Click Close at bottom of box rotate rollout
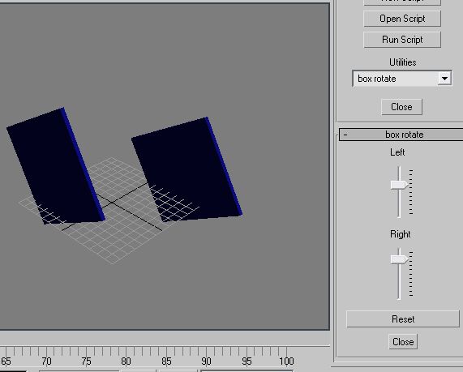This screenshot has height=372, width=463. [x=403, y=342]
